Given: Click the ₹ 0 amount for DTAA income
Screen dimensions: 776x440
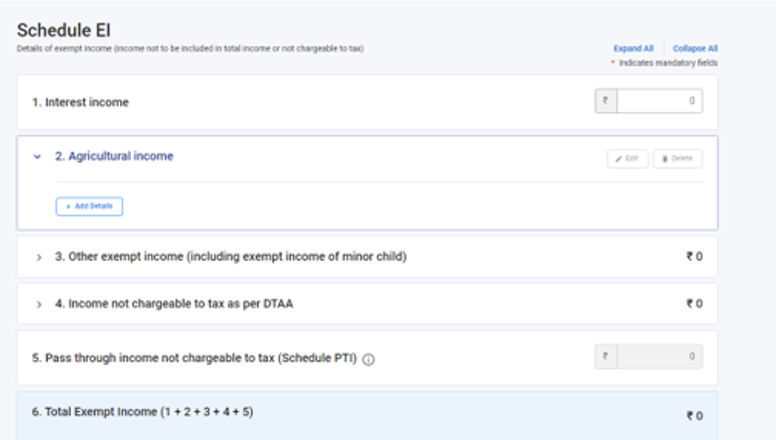Looking at the screenshot, I should click(694, 304).
